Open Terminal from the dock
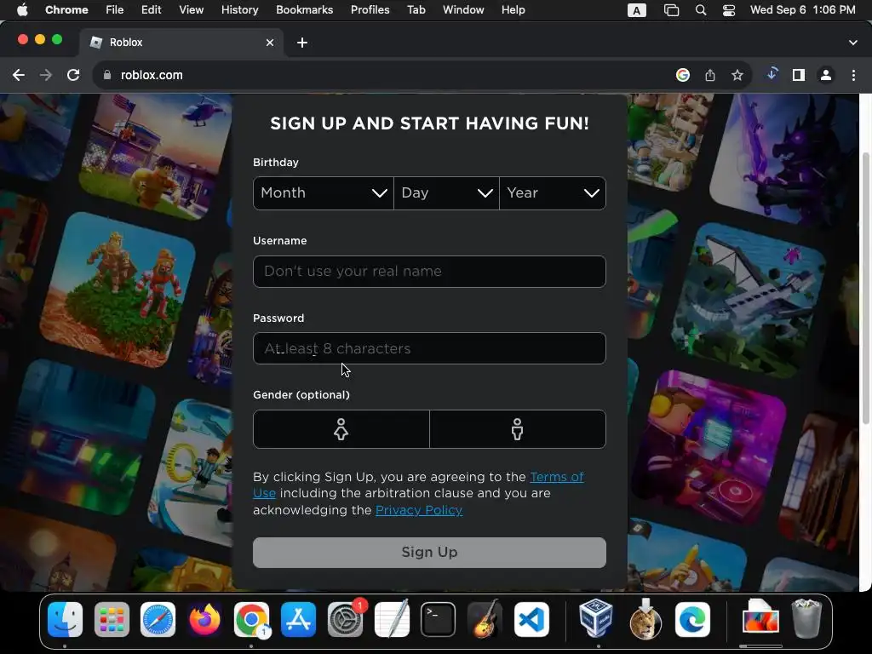 click(438, 619)
